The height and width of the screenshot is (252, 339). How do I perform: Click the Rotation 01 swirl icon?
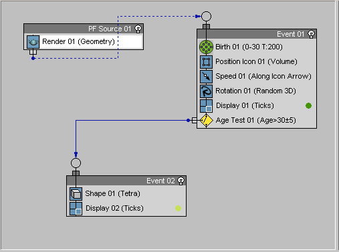coord(206,91)
